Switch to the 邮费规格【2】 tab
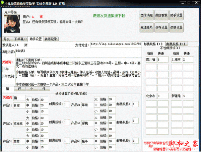Screen dimensions: 201x152 click(x=176, y=44)
